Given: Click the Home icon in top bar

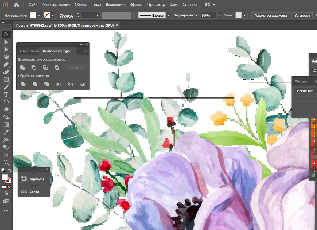Looking at the screenshot, I should click(16, 5).
